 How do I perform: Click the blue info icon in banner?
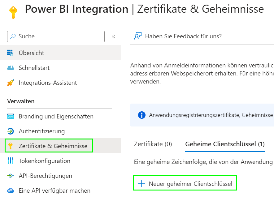(x=141, y=115)
